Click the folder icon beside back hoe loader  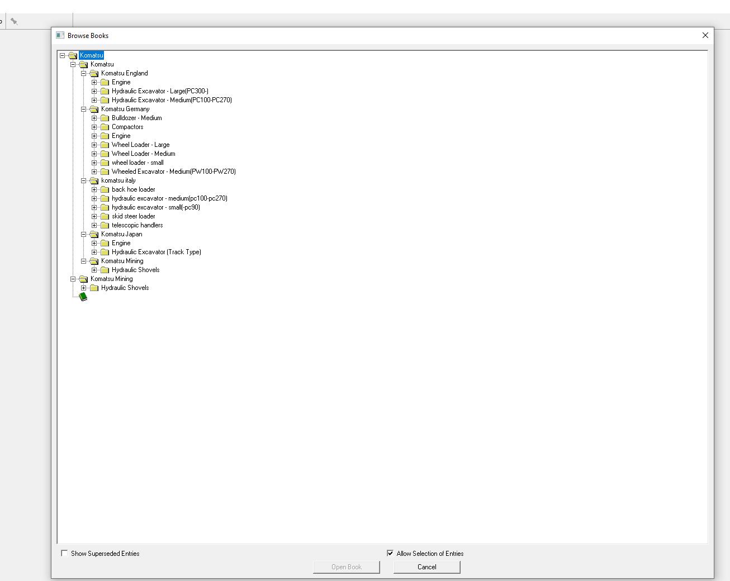coord(105,189)
